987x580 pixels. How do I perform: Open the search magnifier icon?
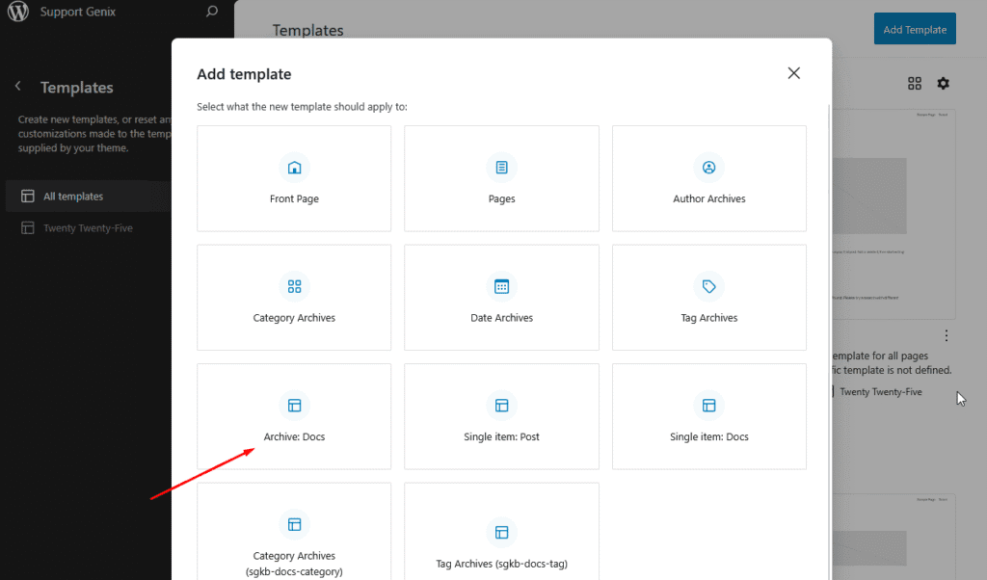[212, 12]
